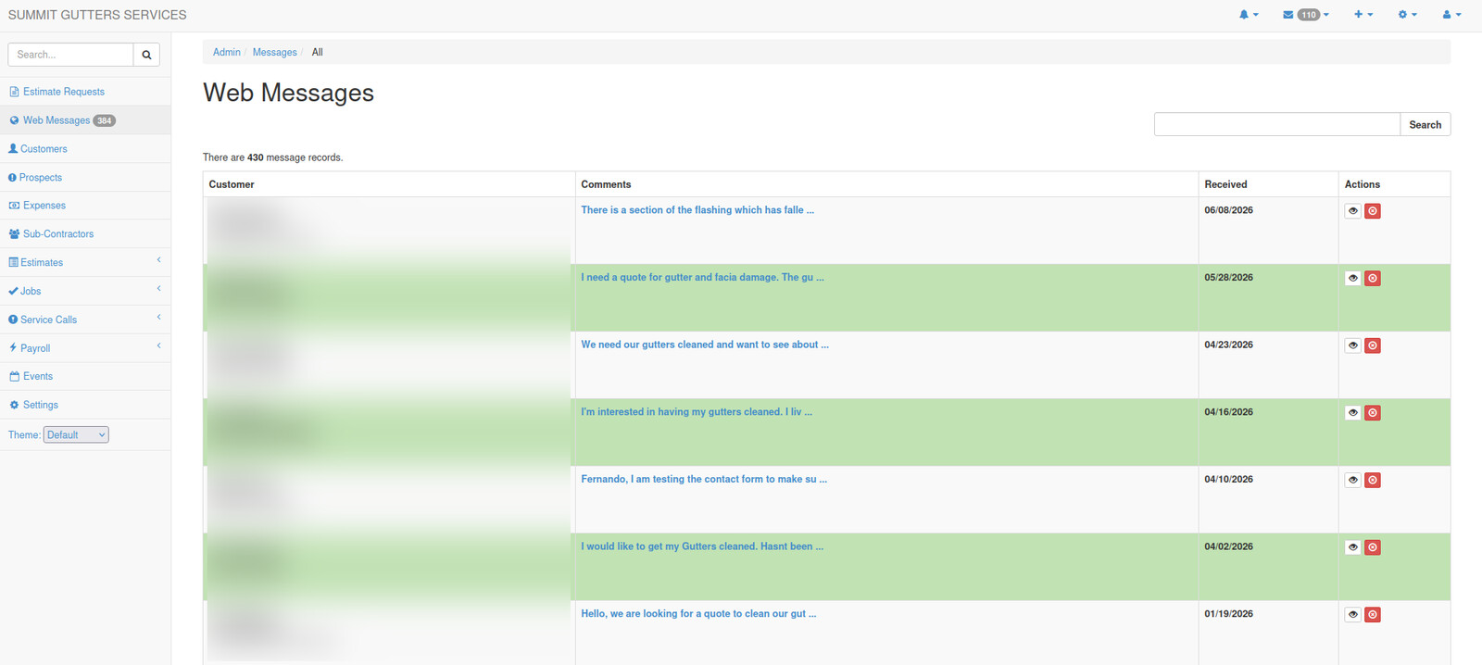
Task: View the 04/16/2026 message with eye icon
Action: coord(1353,413)
